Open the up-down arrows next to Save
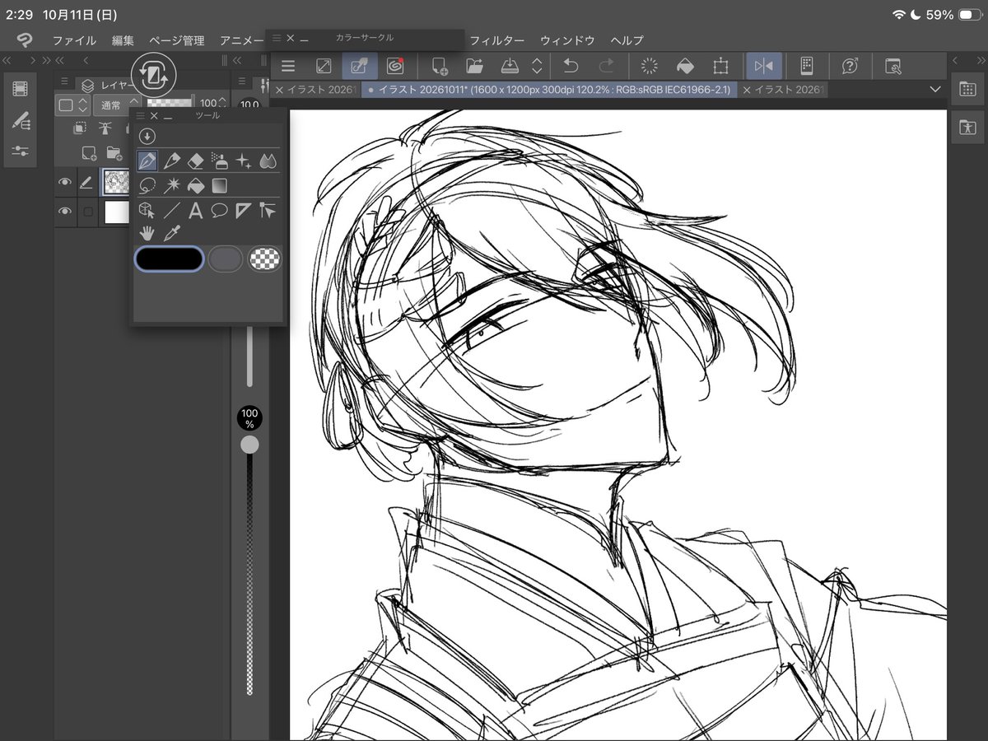Viewport: 988px width, 741px height. tap(537, 67)
